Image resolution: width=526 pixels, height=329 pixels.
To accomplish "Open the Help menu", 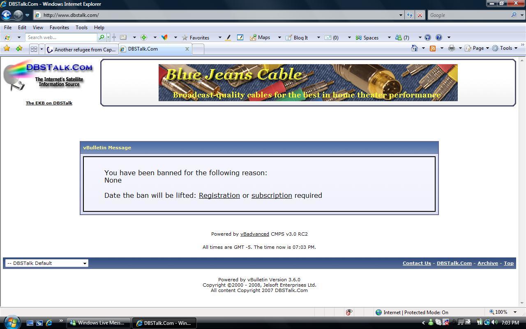I will pos(99,27).
